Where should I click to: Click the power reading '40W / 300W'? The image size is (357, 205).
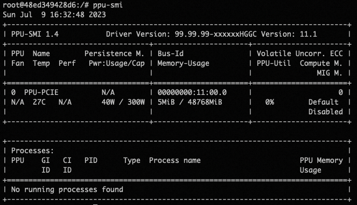click(x=123, y=102)
